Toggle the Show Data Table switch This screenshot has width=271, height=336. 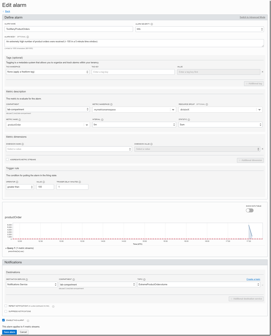coord(249,210)
